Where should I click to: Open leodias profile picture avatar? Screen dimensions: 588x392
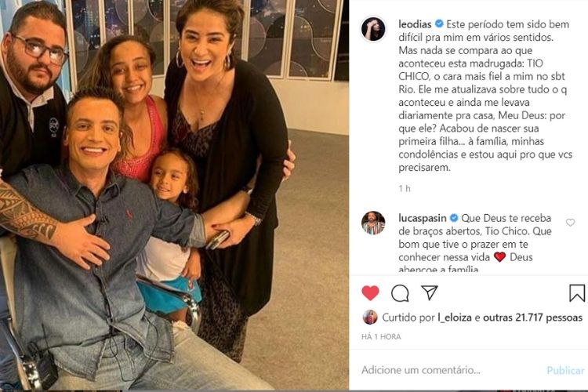pyautogui.click(x=373, y=29)
